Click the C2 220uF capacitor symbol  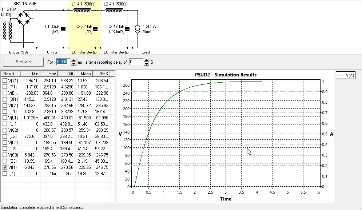click(95, 29)
